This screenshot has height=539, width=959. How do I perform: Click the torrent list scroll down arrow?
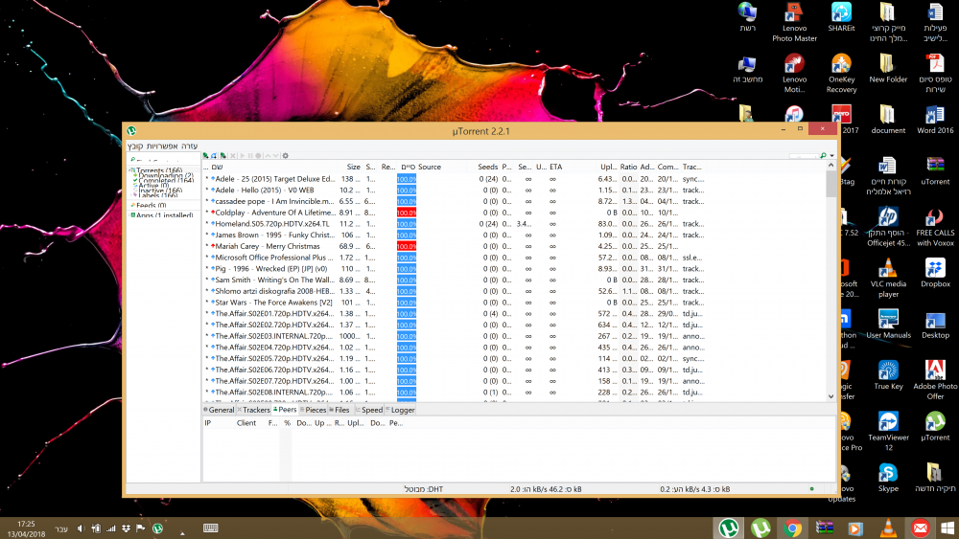click(830, 396)
